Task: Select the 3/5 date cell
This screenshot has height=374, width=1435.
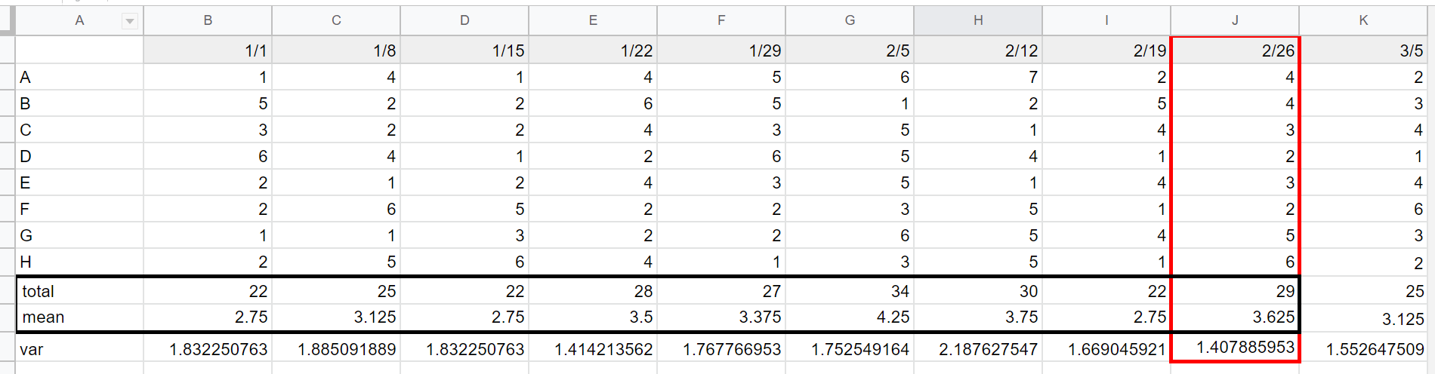Action: 1363,51
